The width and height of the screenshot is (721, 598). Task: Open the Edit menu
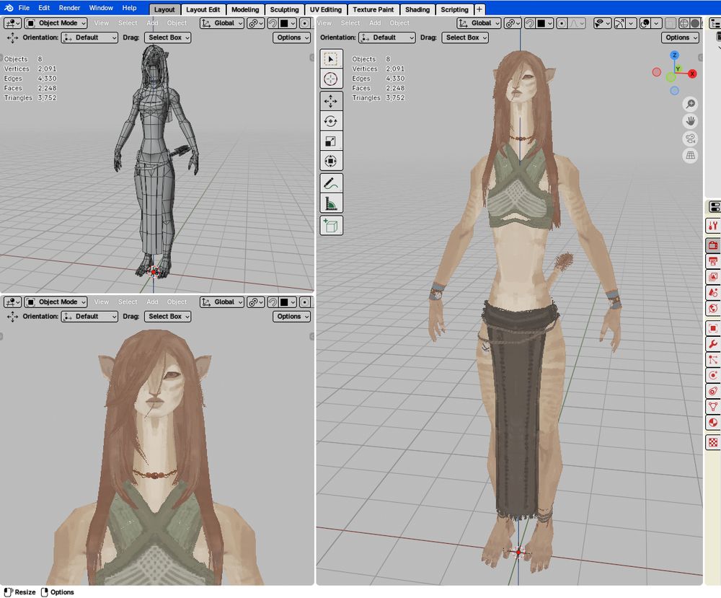click(44, 8)
